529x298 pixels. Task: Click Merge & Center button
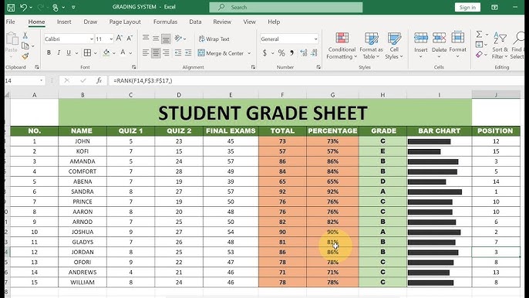click(221, 53)
